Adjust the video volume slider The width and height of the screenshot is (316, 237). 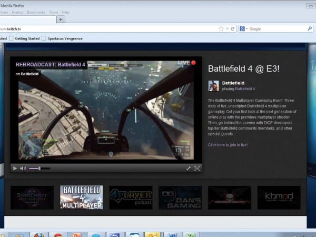click(39, 169)
